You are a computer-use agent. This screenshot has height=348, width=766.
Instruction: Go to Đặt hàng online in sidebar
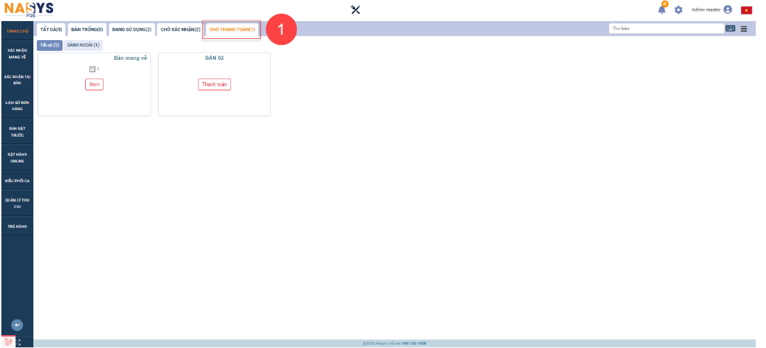click(x=17, y=158)
